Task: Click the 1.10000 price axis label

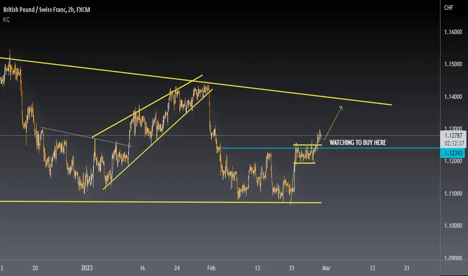Action: (453, 226)
